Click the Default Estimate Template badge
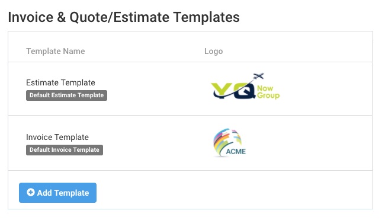The image size is (382, 223). [x=66, y=95]
